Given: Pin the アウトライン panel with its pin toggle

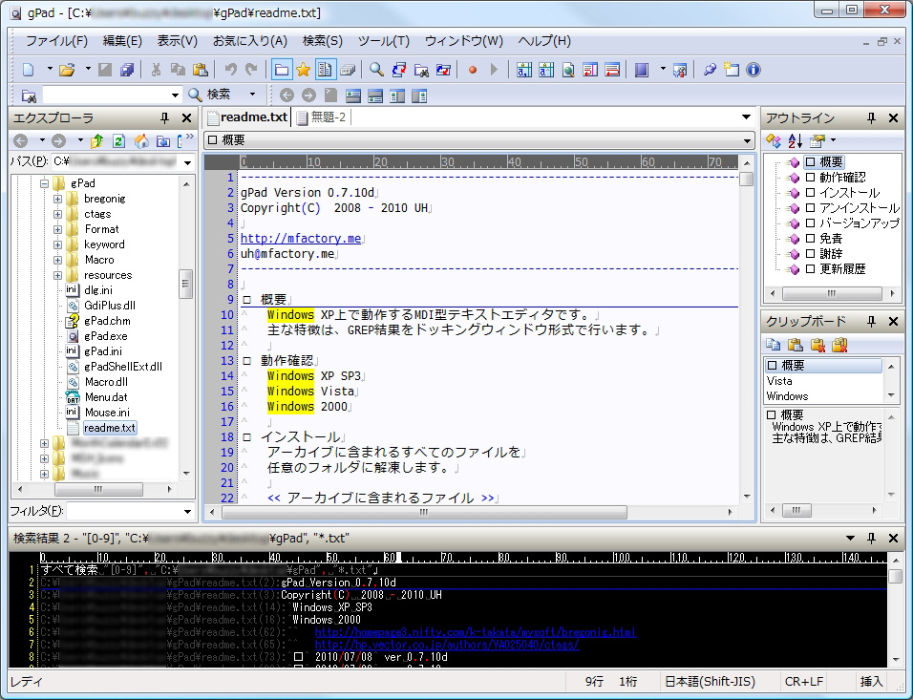Looking at the screenshot, I should tap(872, 117).
